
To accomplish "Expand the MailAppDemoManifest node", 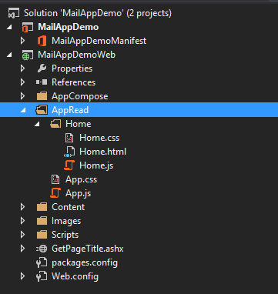I will (x=22, y=41).
